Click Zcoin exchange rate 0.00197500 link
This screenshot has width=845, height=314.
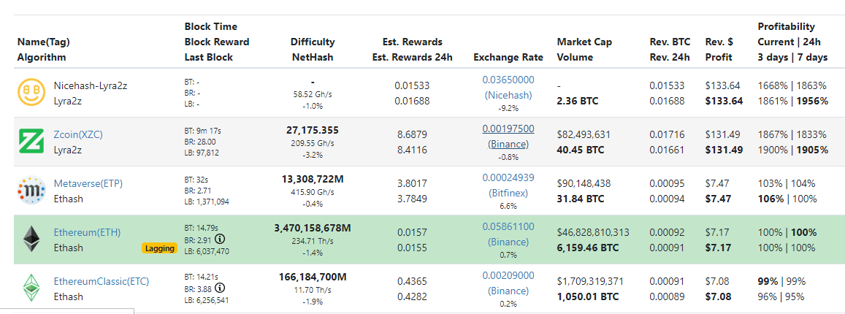click(x=508, y=129)
